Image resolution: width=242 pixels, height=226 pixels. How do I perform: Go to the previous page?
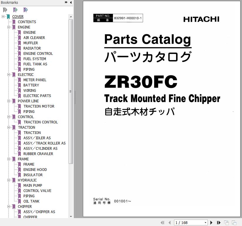click(x=169, y=222)
